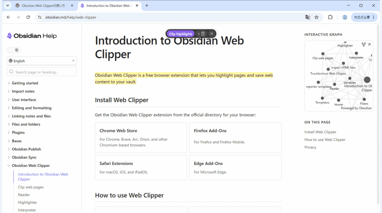Open the Chrome profile icon

[x=345, y=17]
